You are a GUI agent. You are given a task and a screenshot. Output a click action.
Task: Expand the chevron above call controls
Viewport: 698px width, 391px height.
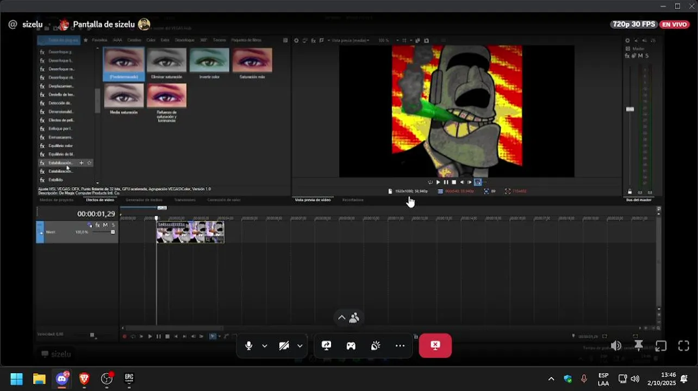pos(341,318)
